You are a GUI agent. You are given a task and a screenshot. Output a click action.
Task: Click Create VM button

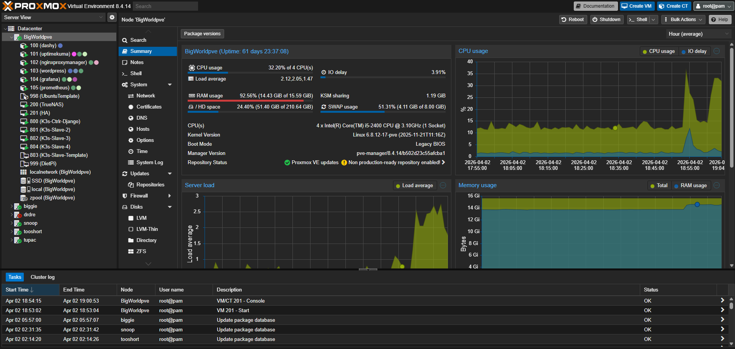pos(637,6)
